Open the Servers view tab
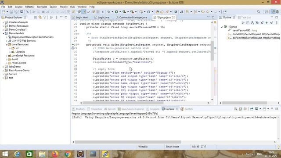This screenshot has width=281, height=158. click(110, 109)
